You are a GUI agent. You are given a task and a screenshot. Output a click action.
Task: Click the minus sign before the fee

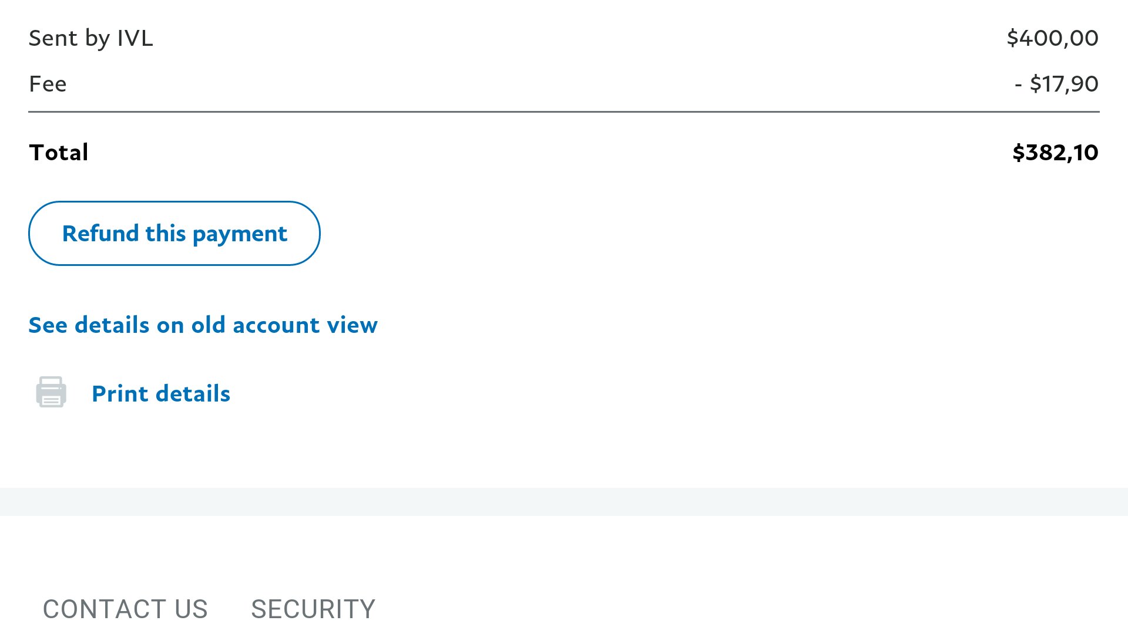point(1018,85)
